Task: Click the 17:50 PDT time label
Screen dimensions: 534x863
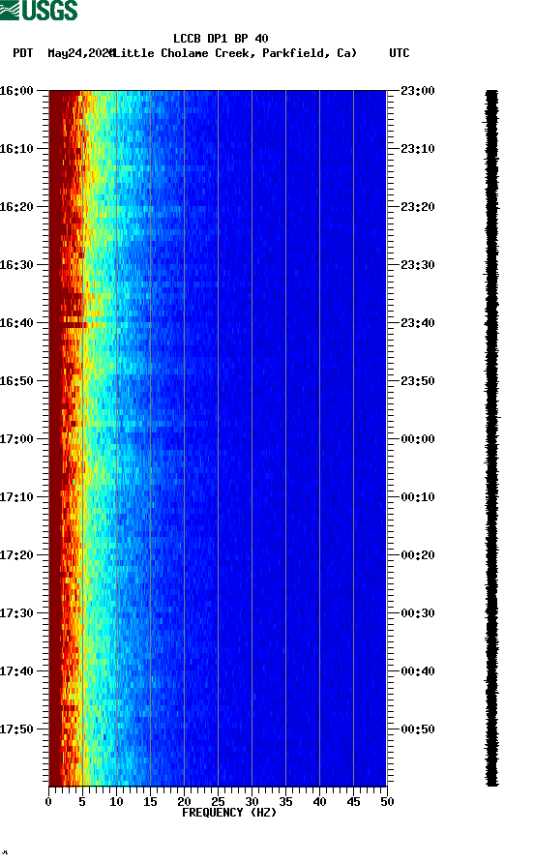Action: (x=16, y=729)
